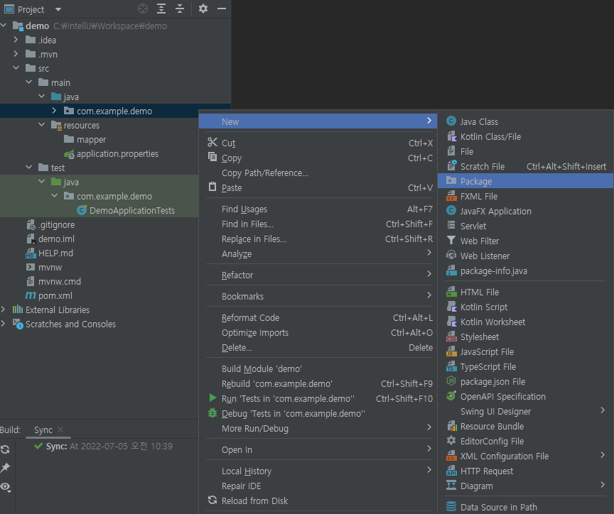Collapse the test folder
Screen dimensions: 614x514
tap(28, 168)
